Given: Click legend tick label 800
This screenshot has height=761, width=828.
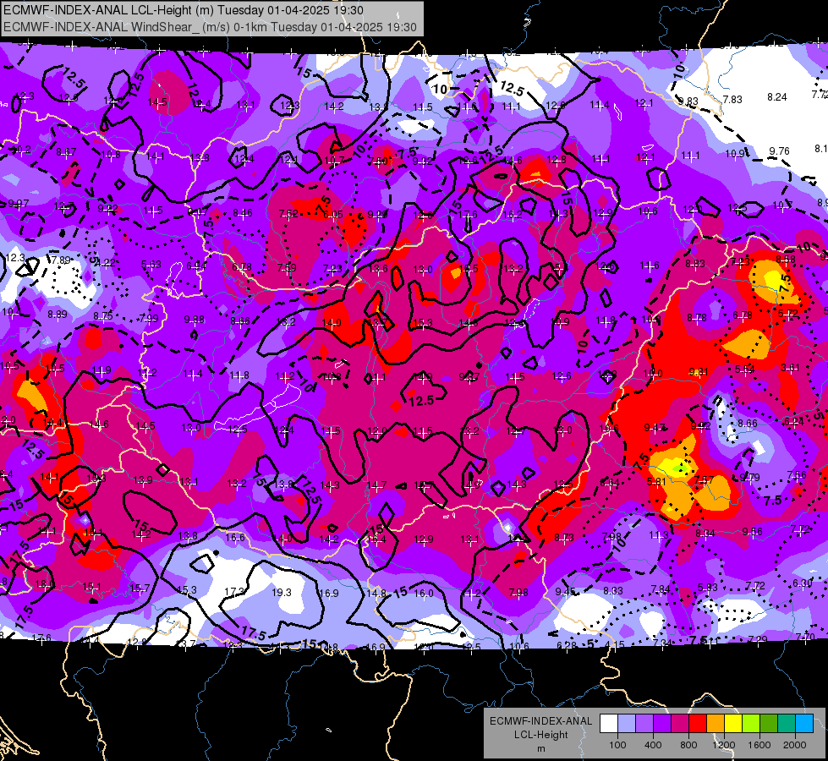Looking at the screenshot, I should (688, 745).
